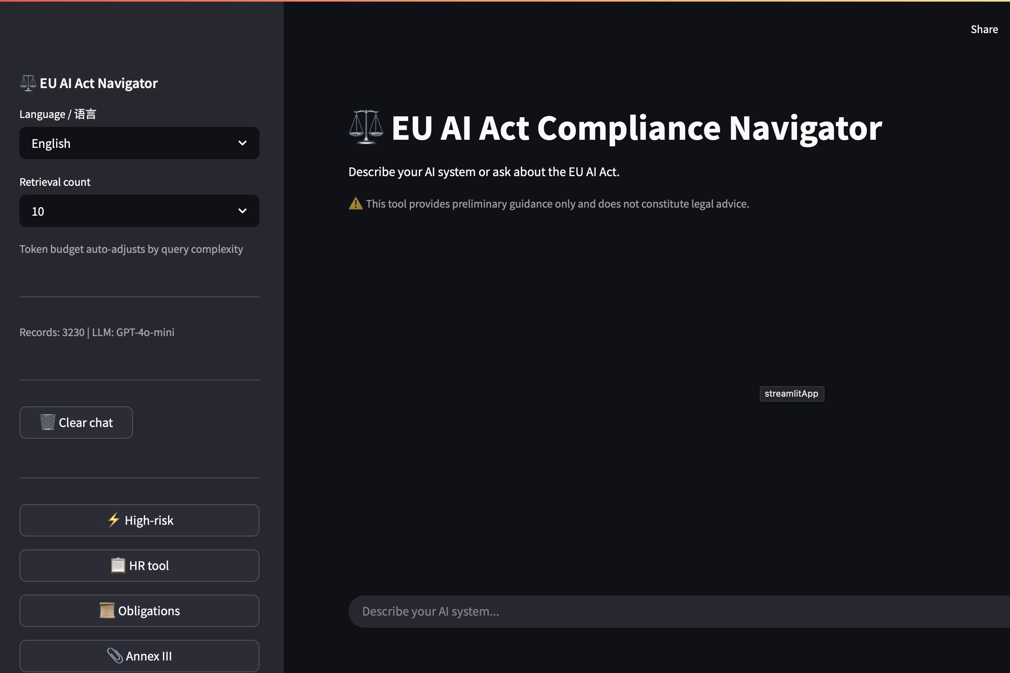This screenshot has width=1010, height=673.
Task: Click the scales icon in sidebar title
Action: tap(28, 83)
